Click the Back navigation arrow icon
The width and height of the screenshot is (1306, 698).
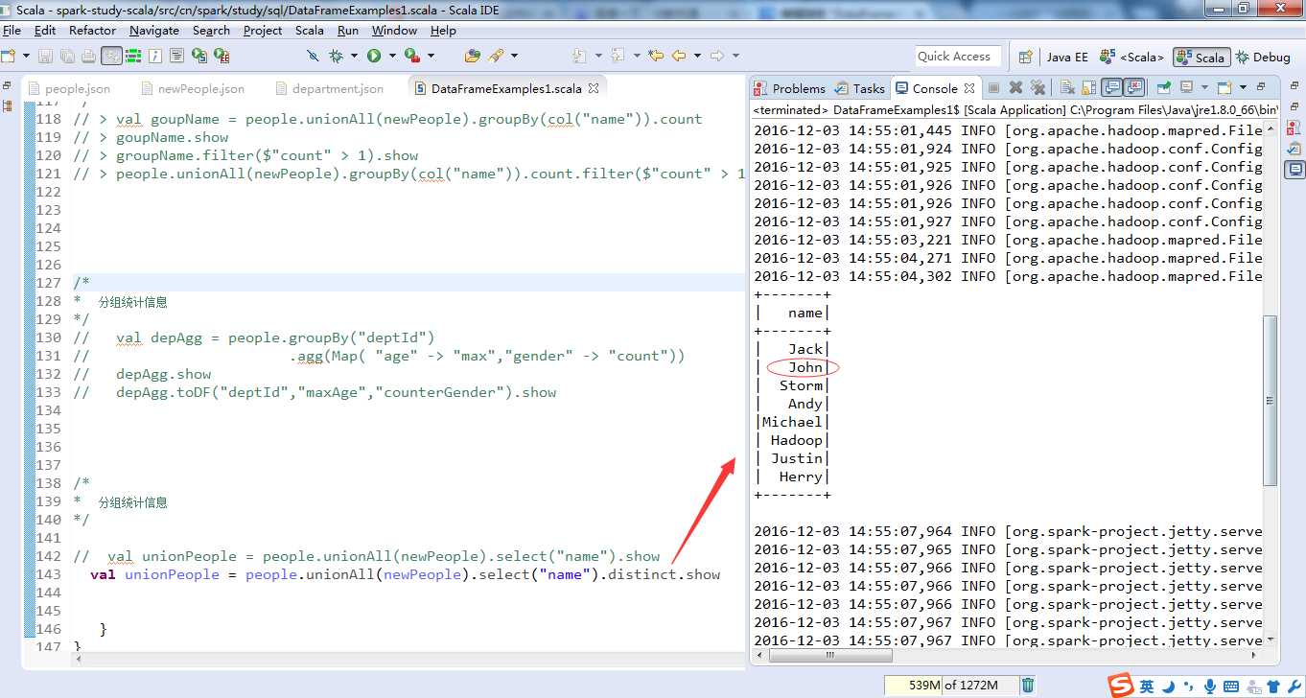[679, 56]
